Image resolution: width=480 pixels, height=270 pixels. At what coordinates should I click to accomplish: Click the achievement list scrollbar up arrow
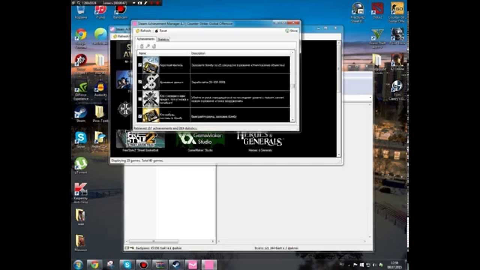pos(292,53)
